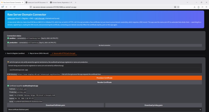Close the name.com Core API Documentation tab
The width and height of the screenshot is (209, 112).
[47, 2]
